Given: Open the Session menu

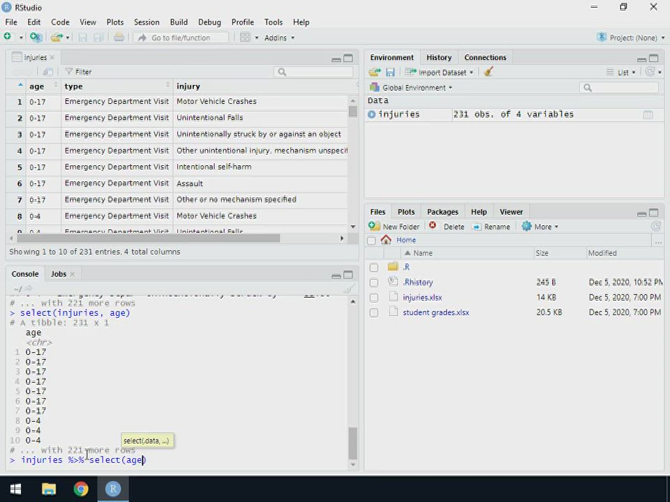Looking at the screenshot, I should point(147,22).
